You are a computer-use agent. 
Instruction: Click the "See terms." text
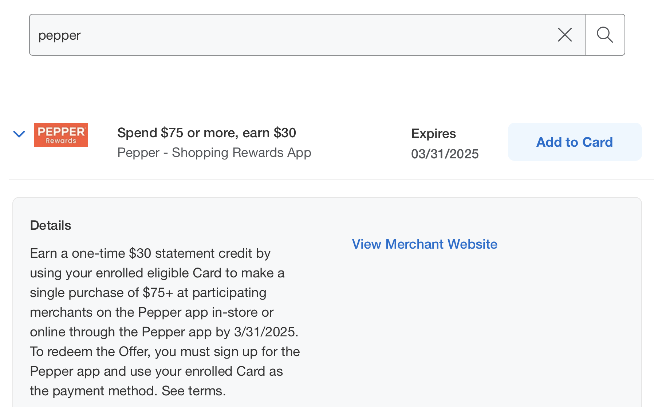pos(194,391)
